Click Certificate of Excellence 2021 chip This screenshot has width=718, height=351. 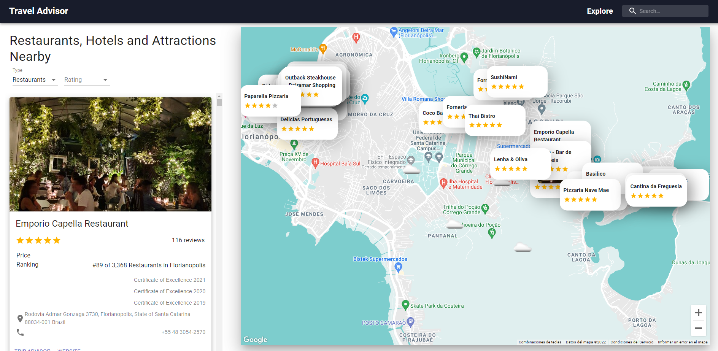point(170,280)
